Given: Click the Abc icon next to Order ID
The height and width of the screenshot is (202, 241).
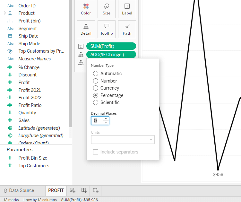Looking at the screenshot, I should click(11, 6).
